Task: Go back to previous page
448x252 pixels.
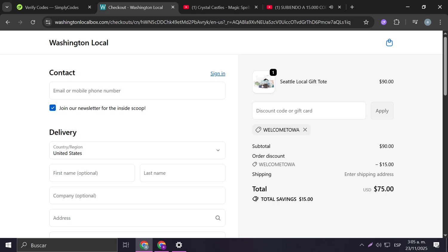Action: coord(8,22)
